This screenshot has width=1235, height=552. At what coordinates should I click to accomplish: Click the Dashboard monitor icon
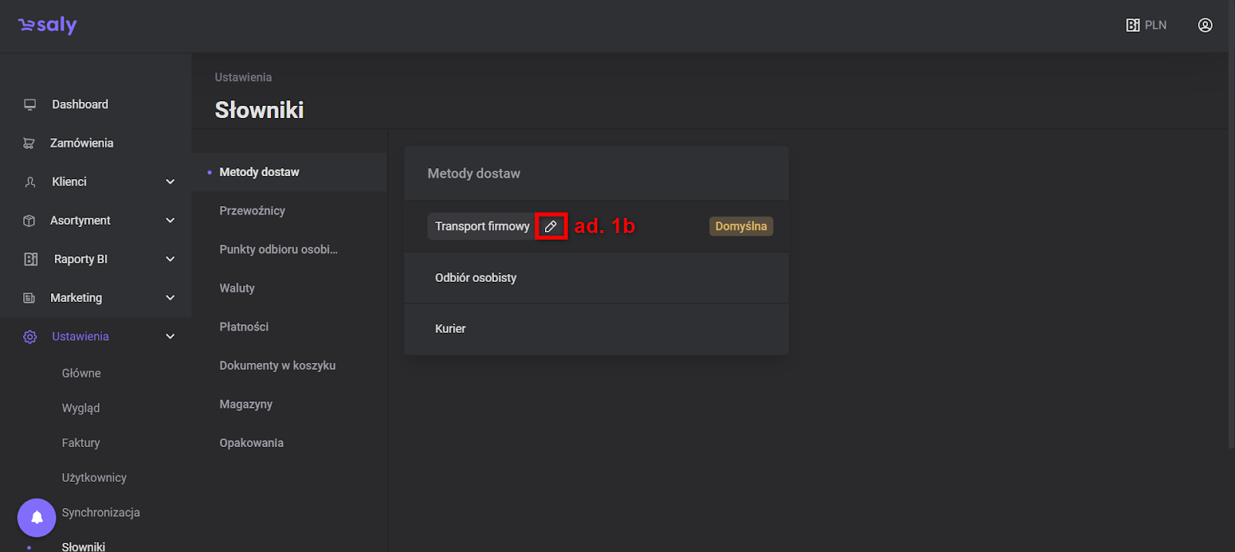[x=30, y=104]
